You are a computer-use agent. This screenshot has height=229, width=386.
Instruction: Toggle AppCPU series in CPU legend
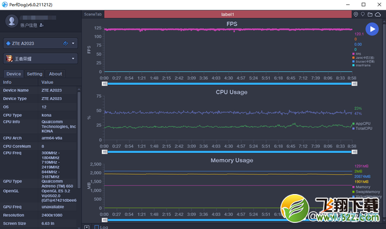[361, 124]
